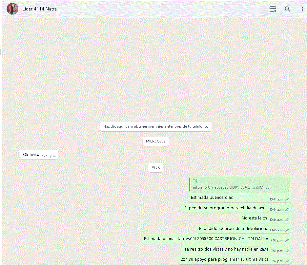Open contact info via 'Lider 4114 Natra' name
Viewport: 307px width, 265px height.
point(40,9)
